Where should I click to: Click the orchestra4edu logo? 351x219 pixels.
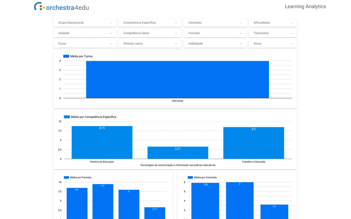(x=61, y=7)
